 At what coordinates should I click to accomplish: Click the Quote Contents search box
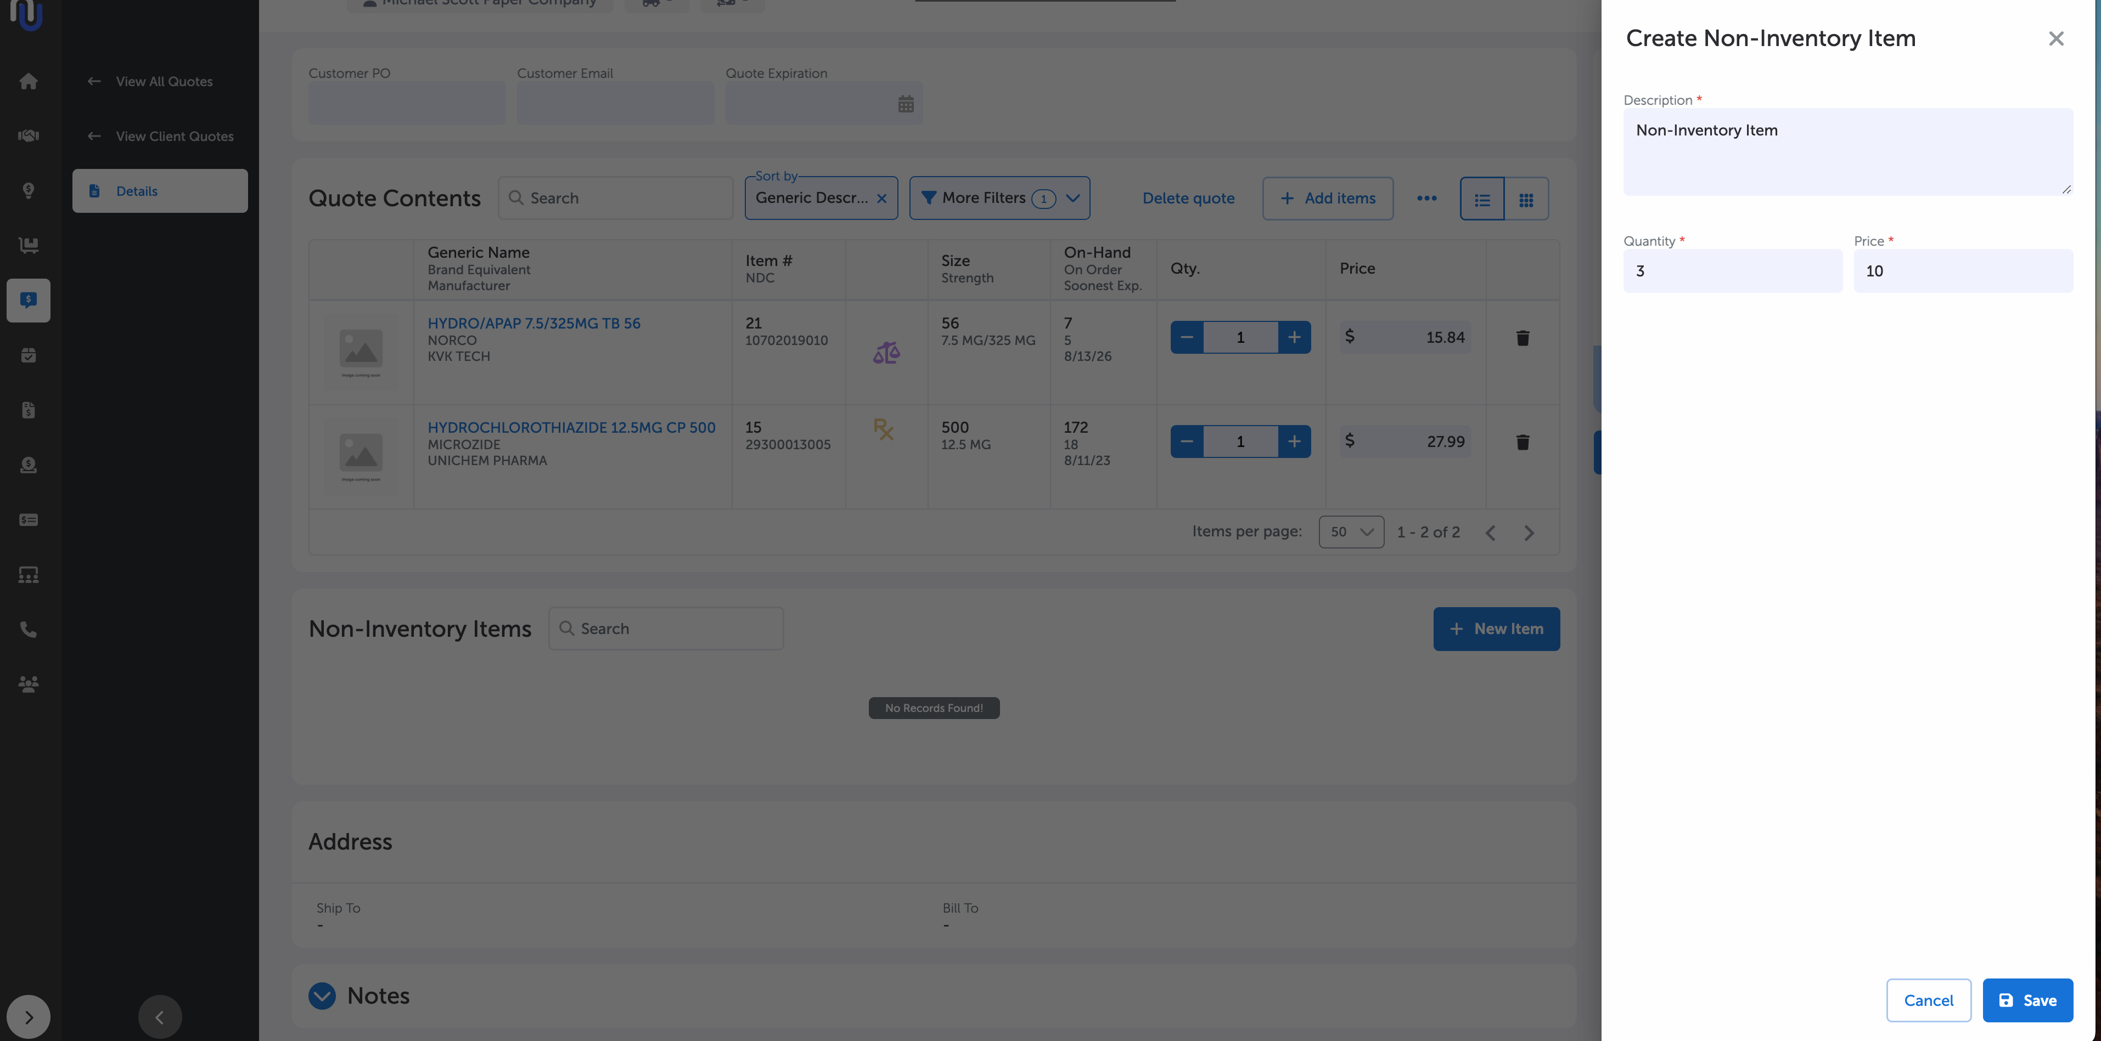615,198
